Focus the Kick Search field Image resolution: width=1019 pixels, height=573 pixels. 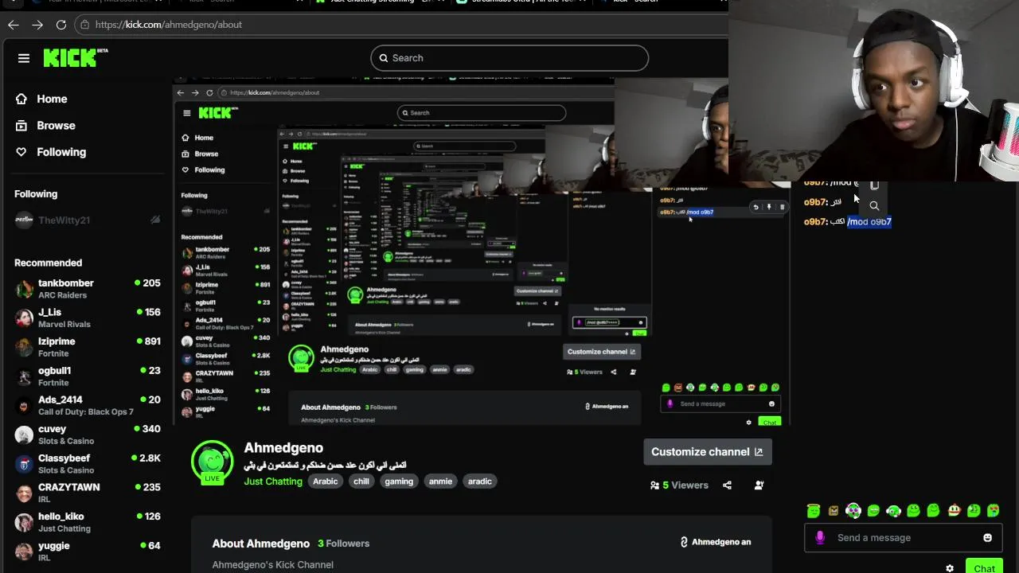coord(509,58)
